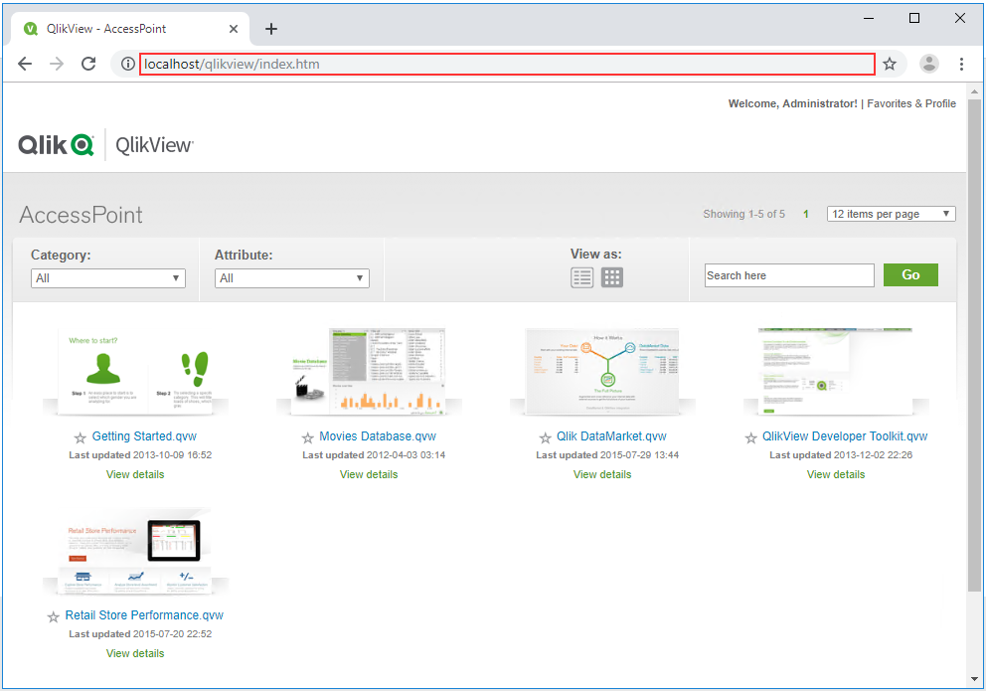Image resolution: width=986 pixels, height=691 pixels.
Task: Click inside the search field
Action: pyautogui.click(x=788, y=274)
